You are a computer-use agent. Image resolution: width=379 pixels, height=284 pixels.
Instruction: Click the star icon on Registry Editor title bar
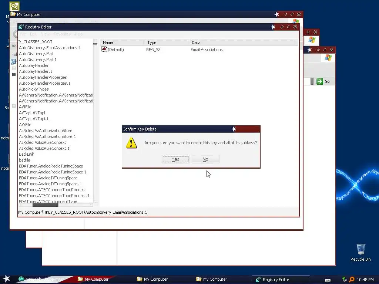coord(273,27)
